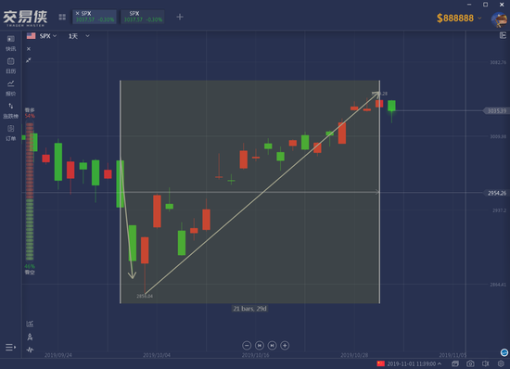510x369 pixels.
Task: Zoom out chart with minus button
Action: tap(247, 345)
